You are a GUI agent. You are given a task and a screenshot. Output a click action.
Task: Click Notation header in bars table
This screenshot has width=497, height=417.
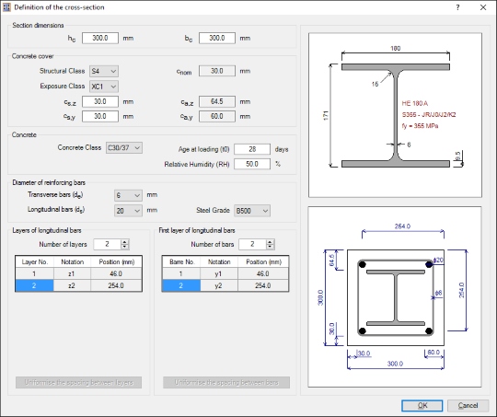click(219, 262)
